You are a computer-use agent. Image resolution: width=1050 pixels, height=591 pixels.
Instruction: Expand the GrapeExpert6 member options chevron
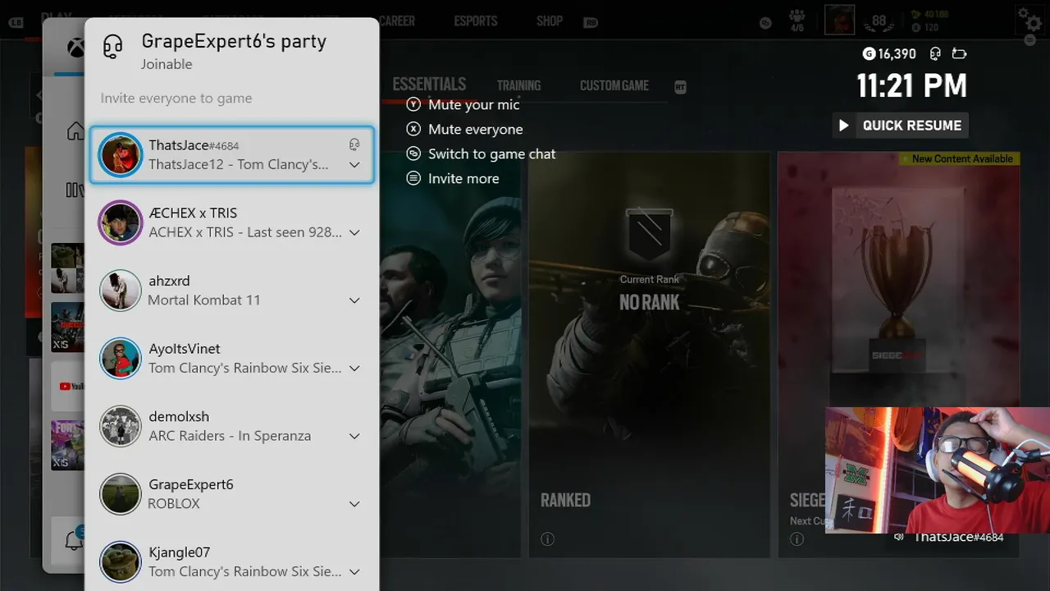click(354, 504)
